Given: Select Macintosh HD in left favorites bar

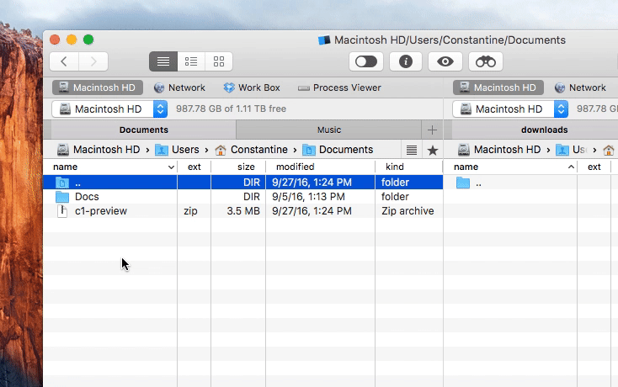Looking at the screenshot, I should 98,87.
